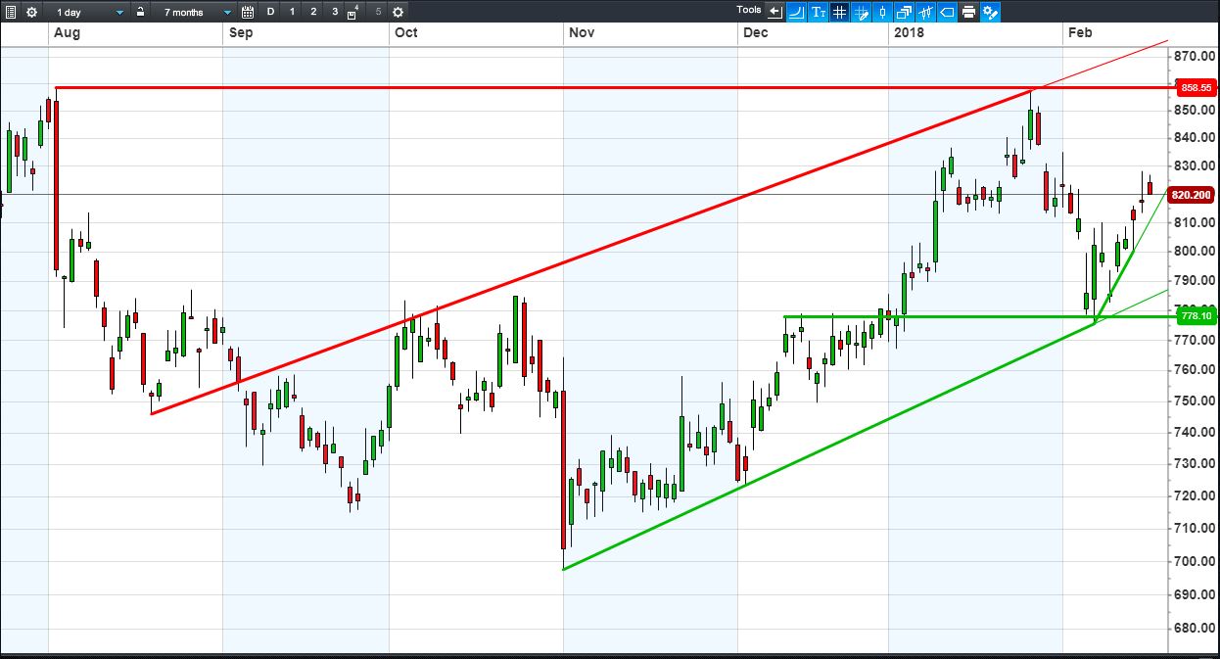The image size is (1220, 659).
Task: Select the text annotation tool
Action: 819,12
